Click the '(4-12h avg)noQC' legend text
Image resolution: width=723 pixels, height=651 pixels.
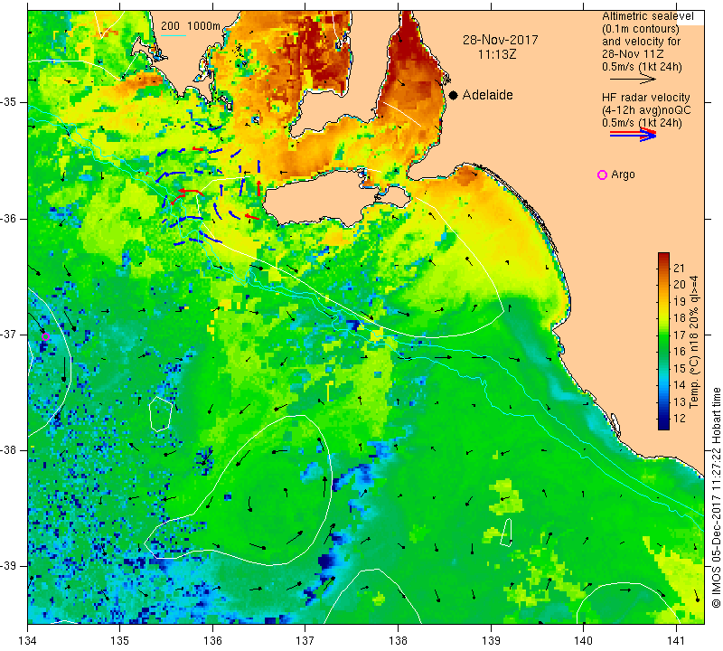[646, 110]
